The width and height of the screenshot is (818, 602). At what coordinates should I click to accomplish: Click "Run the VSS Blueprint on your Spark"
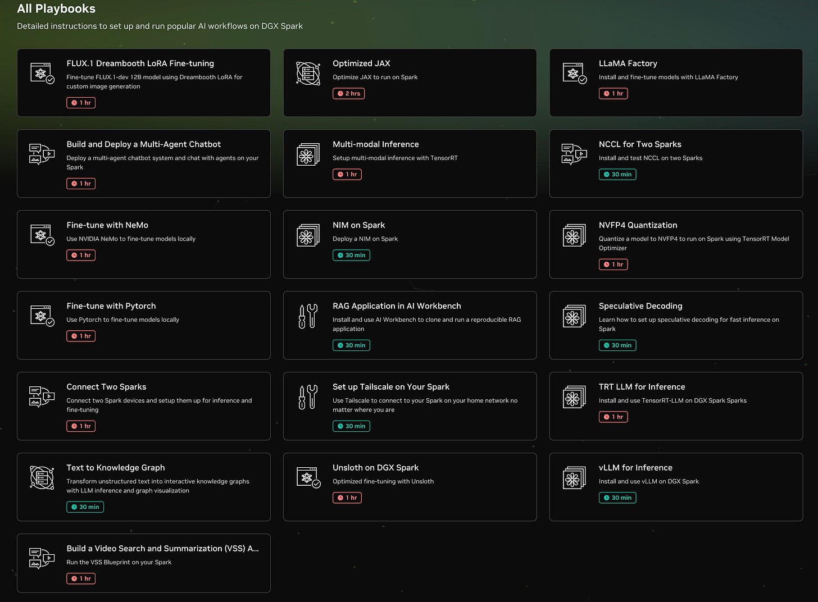[x=119, y=562]
